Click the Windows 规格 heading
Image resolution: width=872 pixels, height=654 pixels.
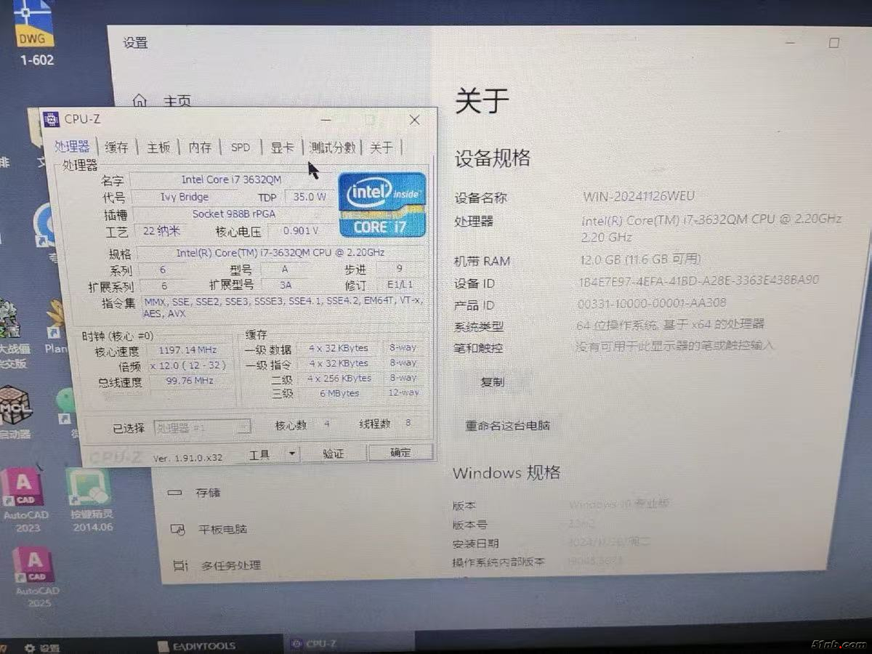click(506, 473)
